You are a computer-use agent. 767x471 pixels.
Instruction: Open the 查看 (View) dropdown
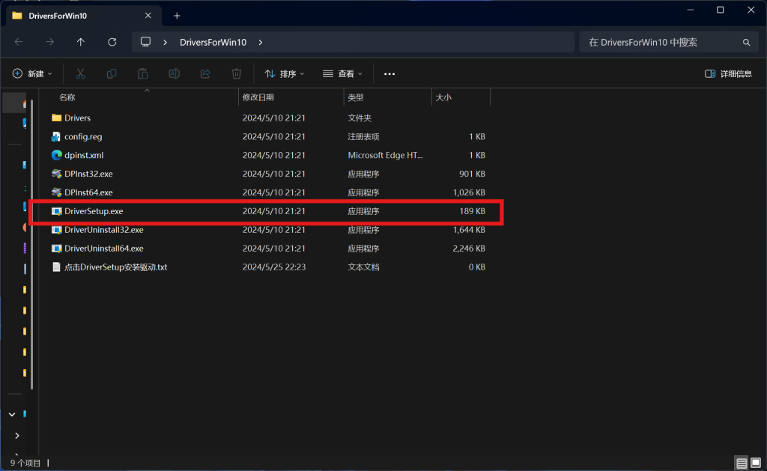(x=343, y=74)
